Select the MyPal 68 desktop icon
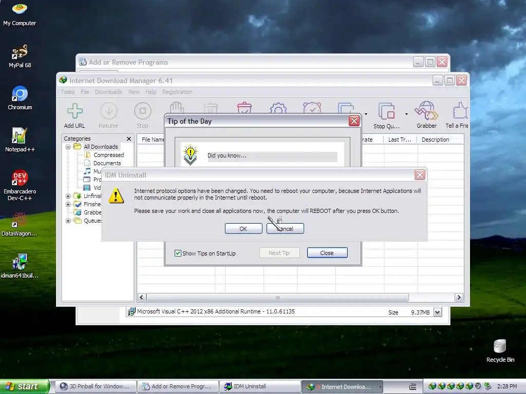Image resolution: width=526 pixels, height=394 pixels. point(20,52)
